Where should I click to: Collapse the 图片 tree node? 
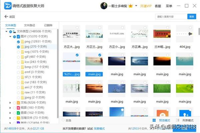coord(10,37)
